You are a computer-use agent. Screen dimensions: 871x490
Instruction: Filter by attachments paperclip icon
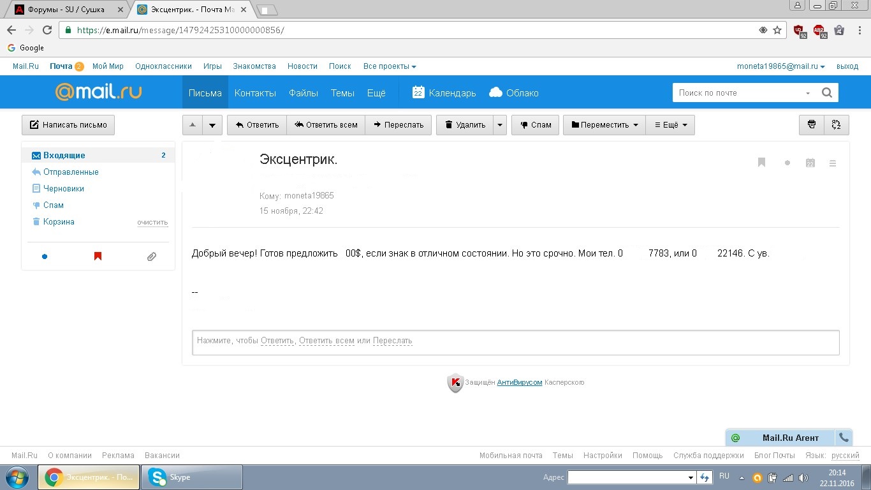[151, 256]
